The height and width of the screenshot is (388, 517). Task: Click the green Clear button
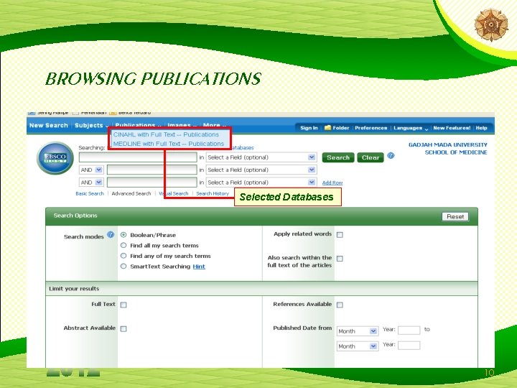tap(371, 157)
